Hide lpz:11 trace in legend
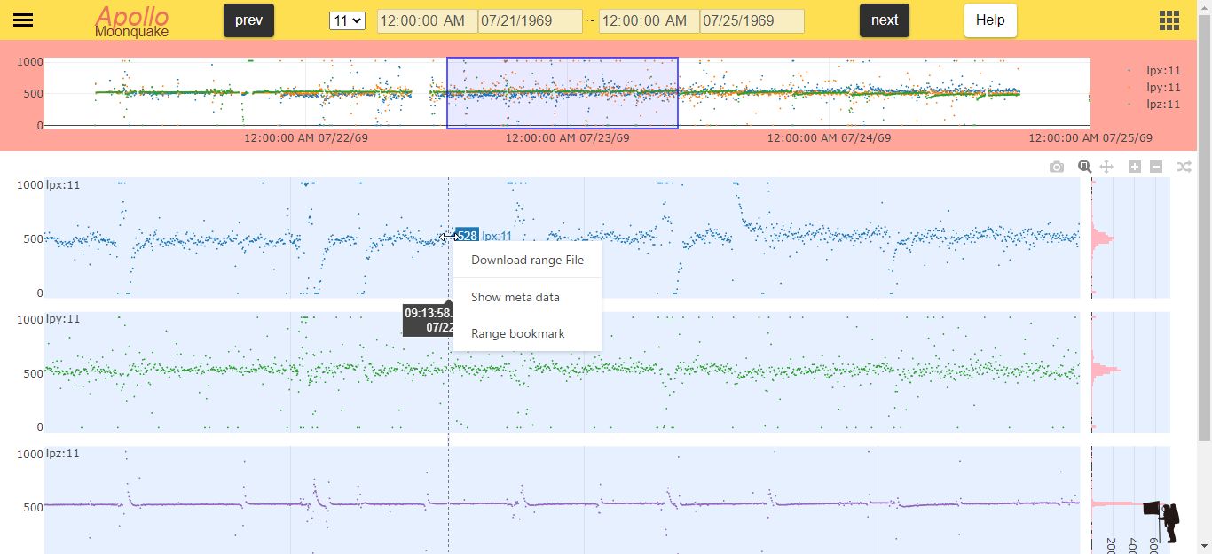The image size is (1212, 554). click(x=1162, y=104)
